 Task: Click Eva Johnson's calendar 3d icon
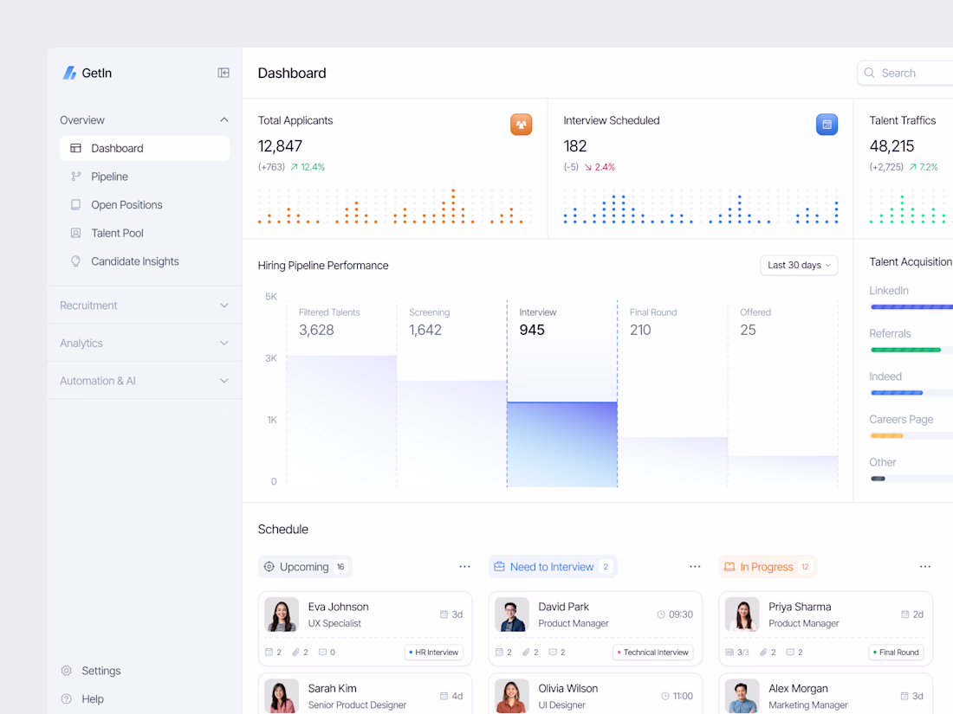pyautogui.click(x=444, y=614)
